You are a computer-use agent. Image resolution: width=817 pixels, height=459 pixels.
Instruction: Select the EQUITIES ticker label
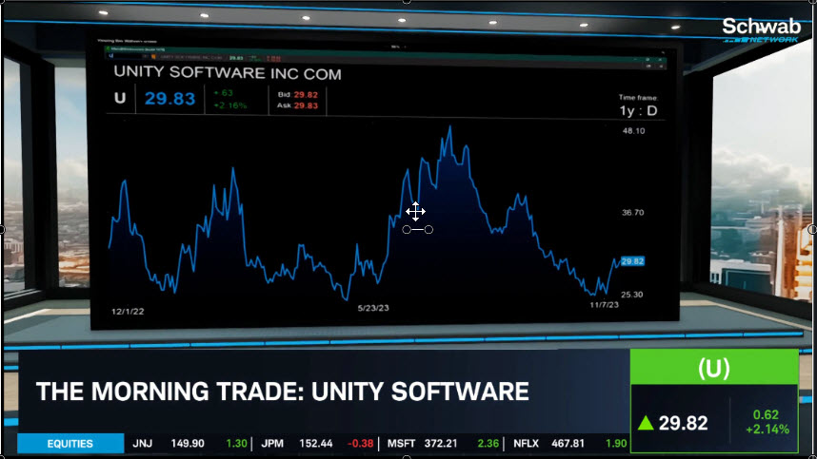coord(70,444)
